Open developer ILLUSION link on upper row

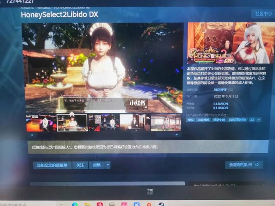point(221,103)
